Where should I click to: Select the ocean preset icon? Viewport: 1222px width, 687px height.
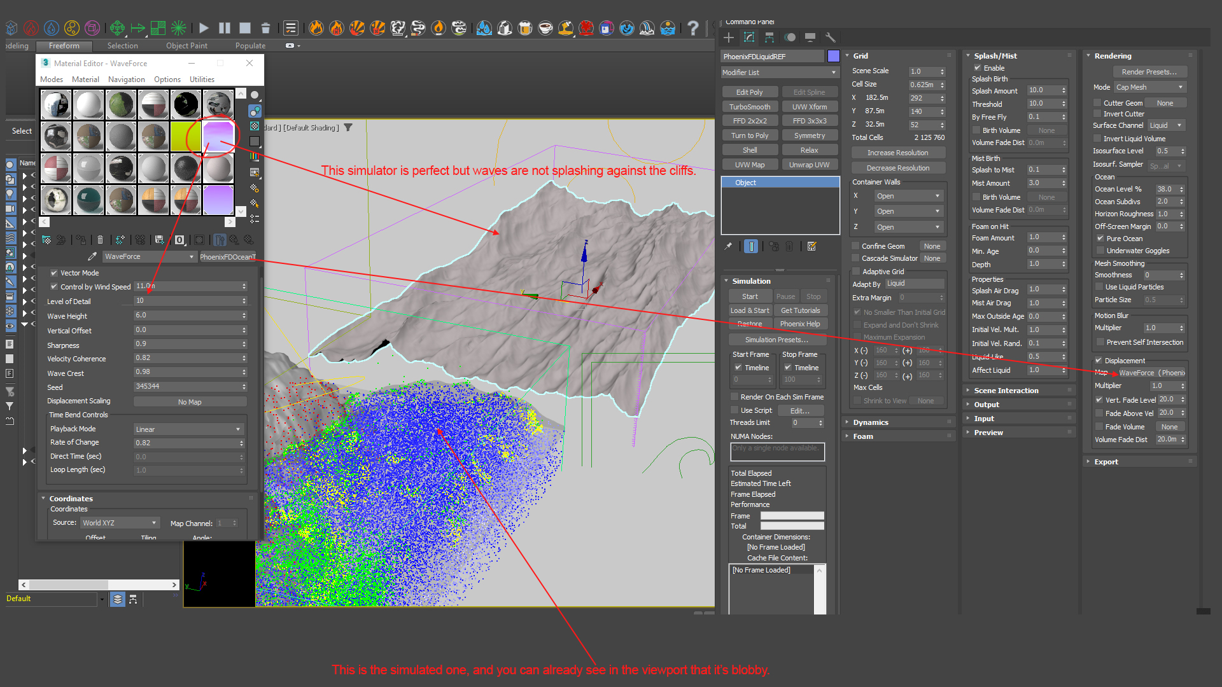(668, 28)
